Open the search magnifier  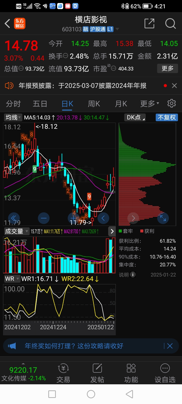(x=170, y=23)
